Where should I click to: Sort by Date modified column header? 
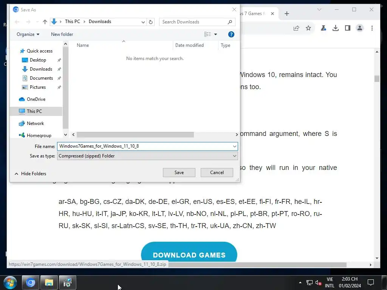[189, 45]
